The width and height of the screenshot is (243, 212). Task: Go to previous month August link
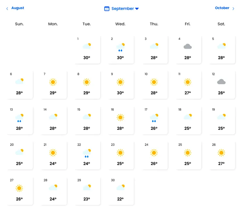(18, 8)
